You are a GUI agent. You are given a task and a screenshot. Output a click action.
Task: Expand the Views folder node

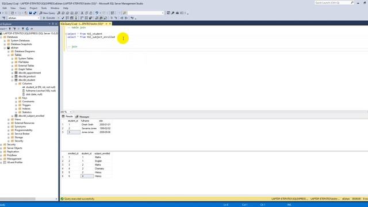click(9, 120)
